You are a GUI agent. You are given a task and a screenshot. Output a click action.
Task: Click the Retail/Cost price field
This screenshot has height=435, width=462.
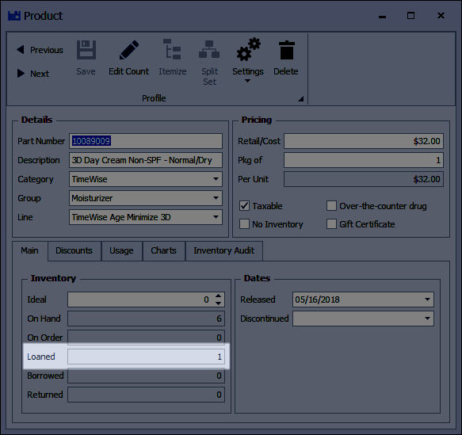[364, 141]
